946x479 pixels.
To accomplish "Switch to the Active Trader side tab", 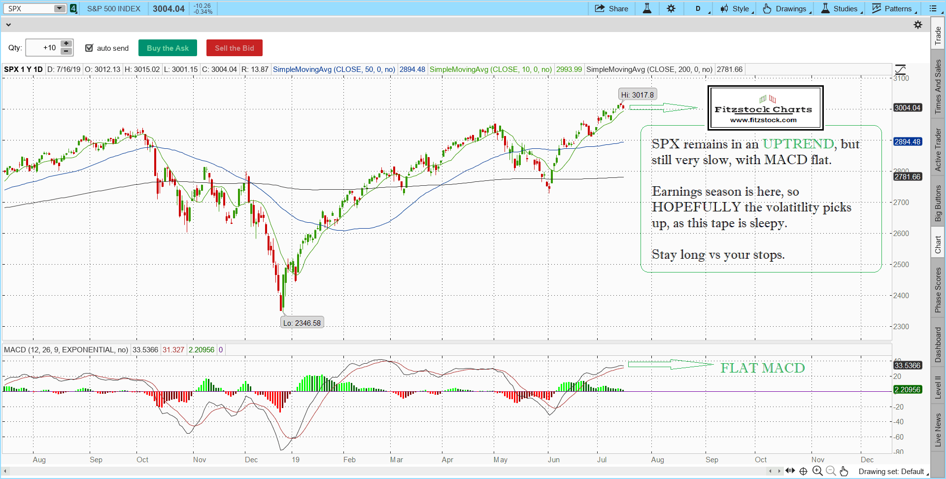I will click(938, 150).
